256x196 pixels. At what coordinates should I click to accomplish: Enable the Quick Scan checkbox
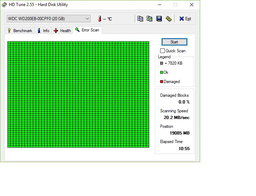[162, 51]
